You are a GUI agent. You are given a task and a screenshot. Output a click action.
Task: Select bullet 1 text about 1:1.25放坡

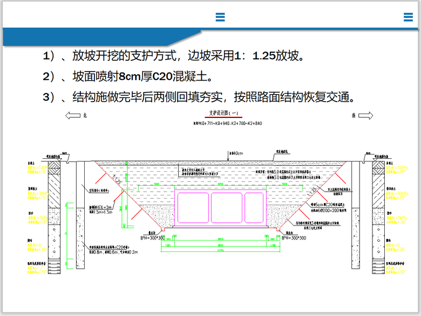coord(176,56)
